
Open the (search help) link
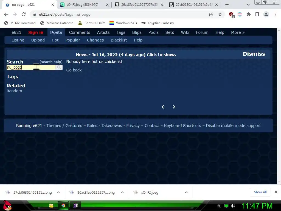(x=51, y=62)
